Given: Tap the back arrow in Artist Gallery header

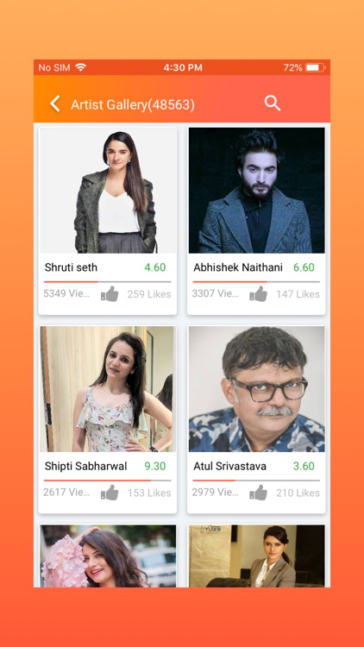Looking at the screenshot, I should pyautogui.click(x=55, y=104).
